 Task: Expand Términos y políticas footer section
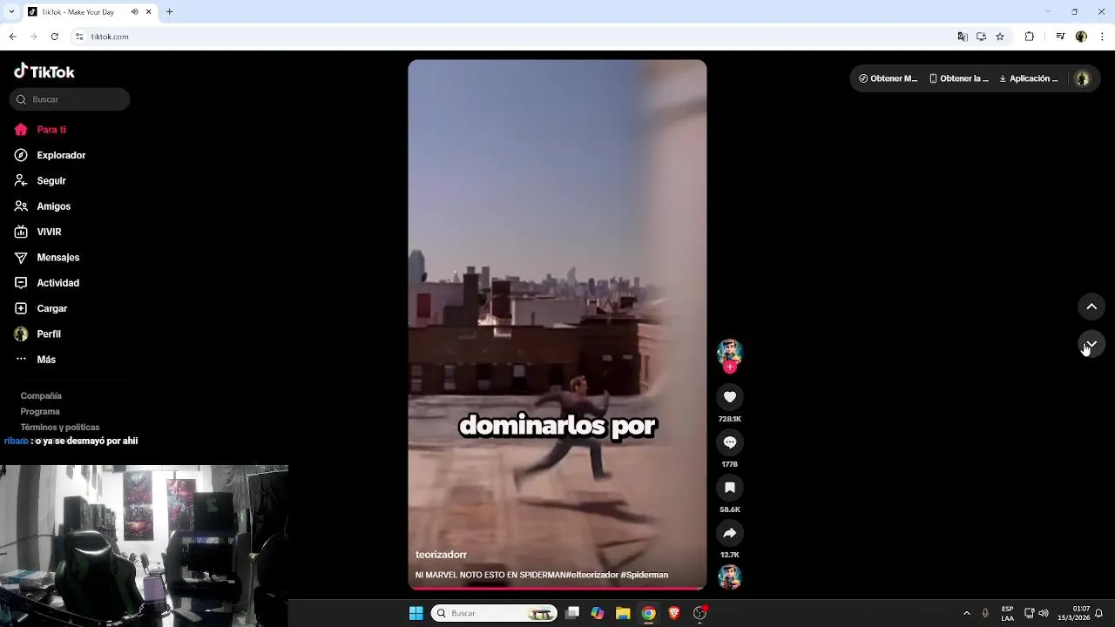pos(60,428)
